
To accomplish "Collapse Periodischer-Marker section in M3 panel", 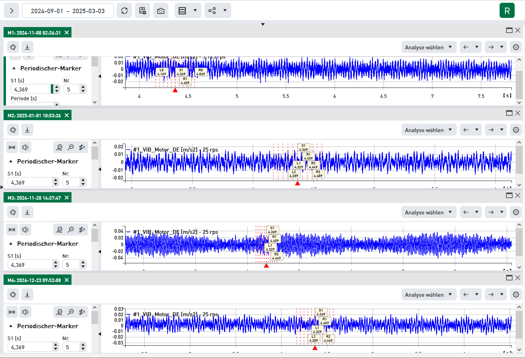I will pyautogui.click(x=11, y=244).
